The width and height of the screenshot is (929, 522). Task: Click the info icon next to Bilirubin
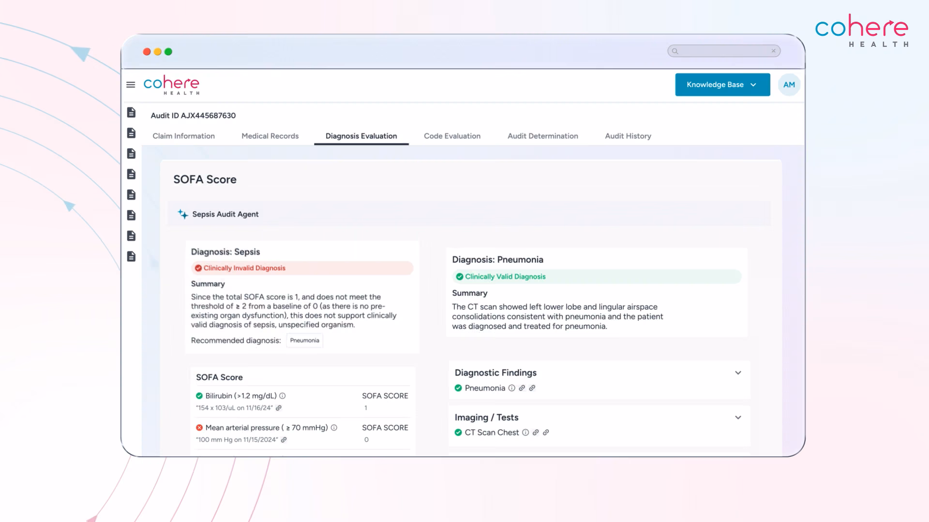[x=283, y=395]
